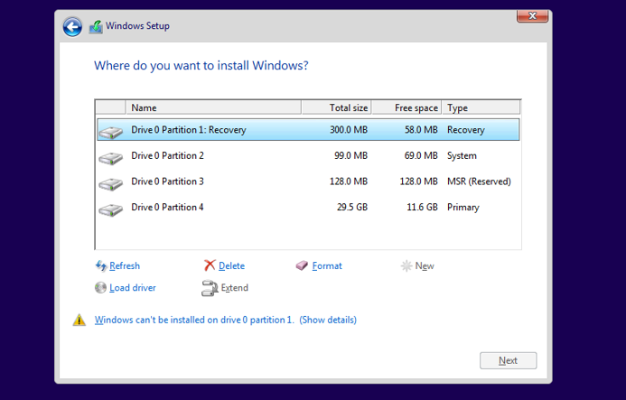Delete the selected partition
Screen dimensions: 626x400
tap(231, 265)
